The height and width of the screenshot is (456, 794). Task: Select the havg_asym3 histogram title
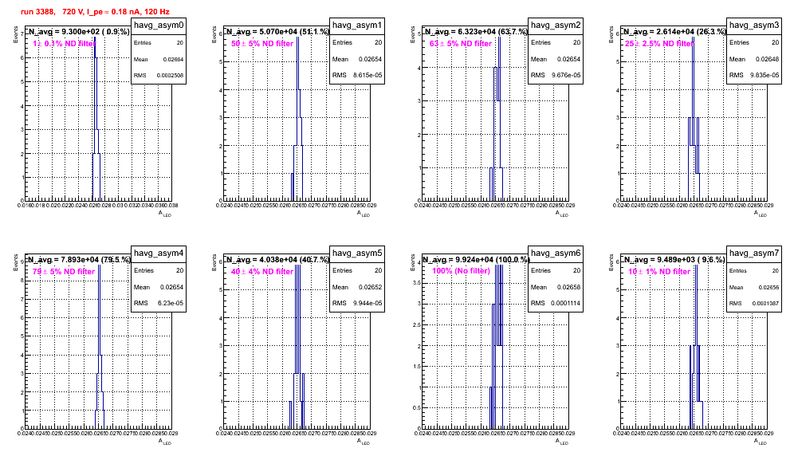754,26
